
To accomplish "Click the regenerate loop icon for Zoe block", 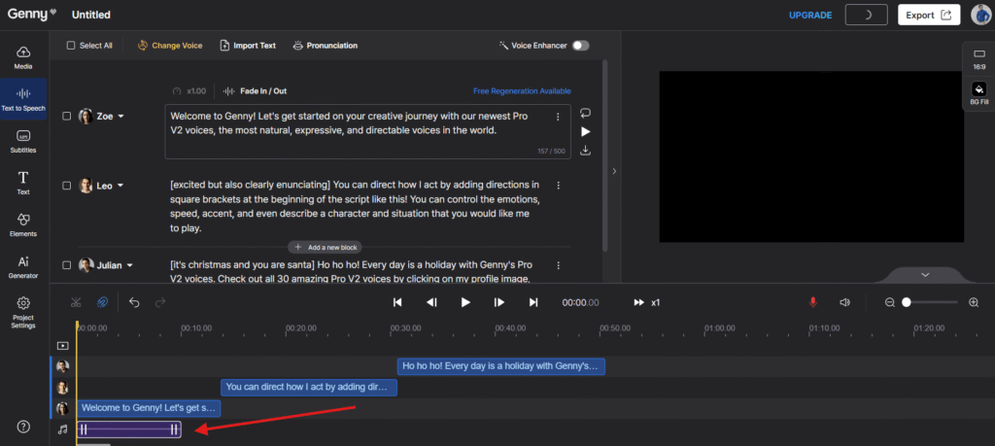I will 586,113.
